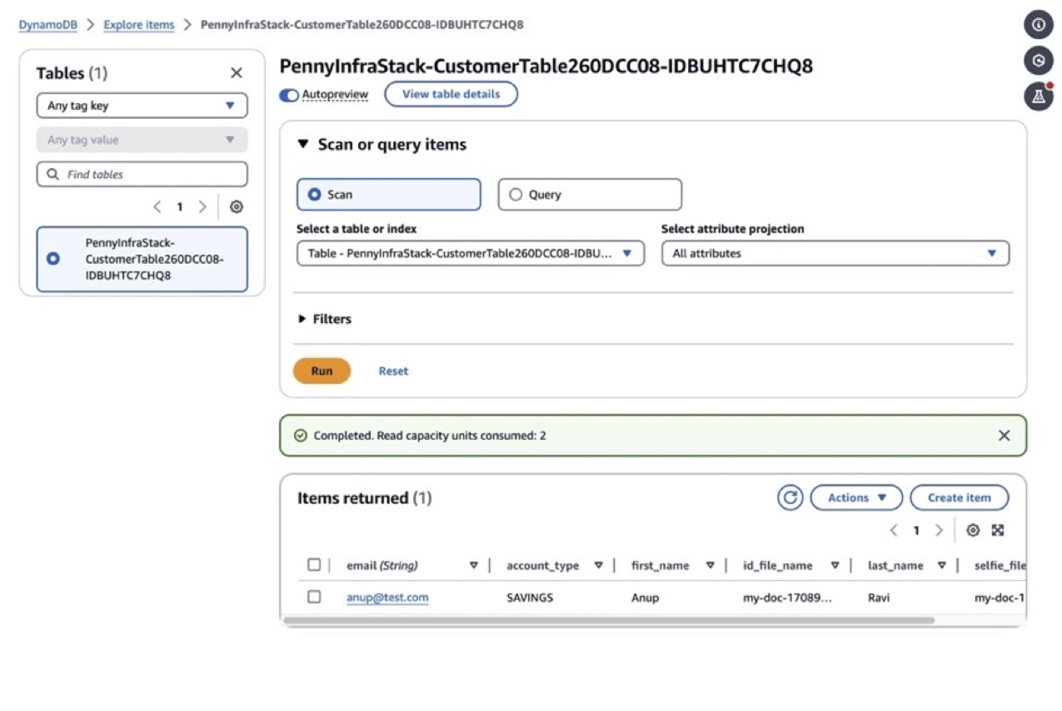Toggle the Autopreview switch off
Viewport: 1062px width, 711px height.
[x=288, y=96]
